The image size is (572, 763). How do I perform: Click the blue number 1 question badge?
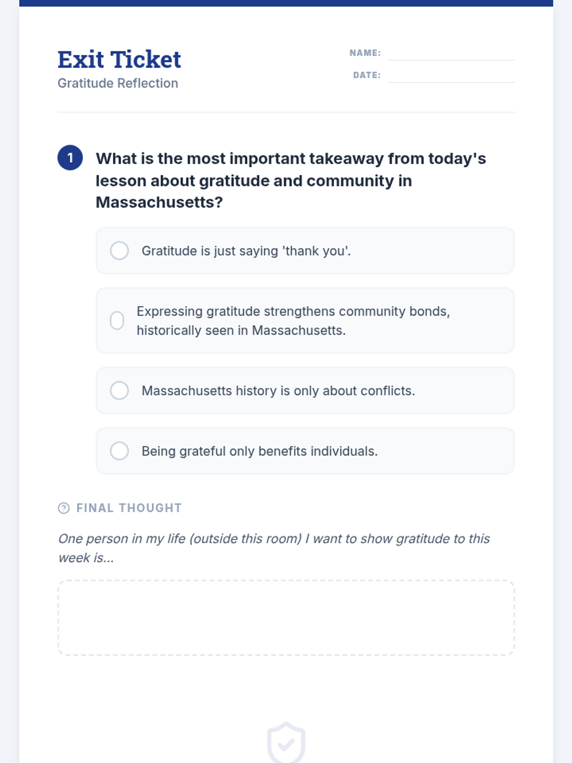click(x=70, y=158)
